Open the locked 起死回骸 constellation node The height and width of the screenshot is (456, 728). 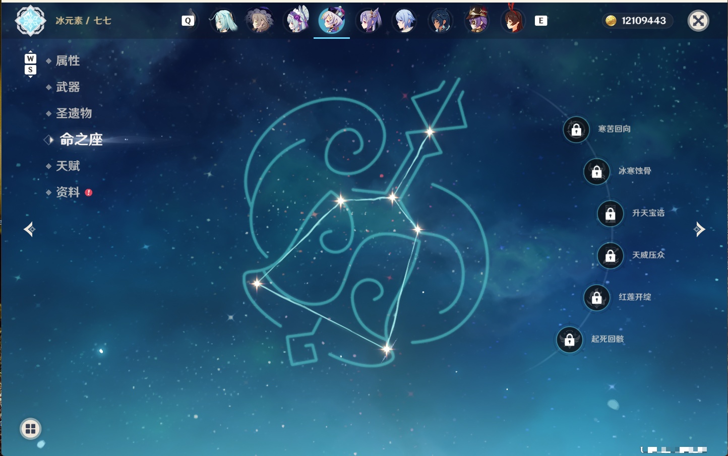click(x=570, y=340)
